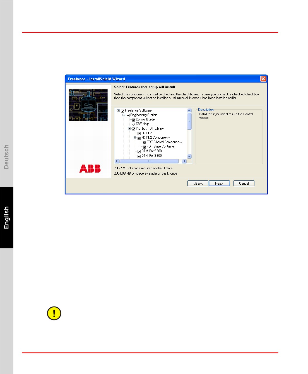Switch to the Deutsch language tab
The image size is (308, 374).
click(6, 157)
